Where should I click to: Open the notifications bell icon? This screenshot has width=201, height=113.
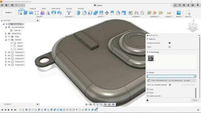pos(188,5)
